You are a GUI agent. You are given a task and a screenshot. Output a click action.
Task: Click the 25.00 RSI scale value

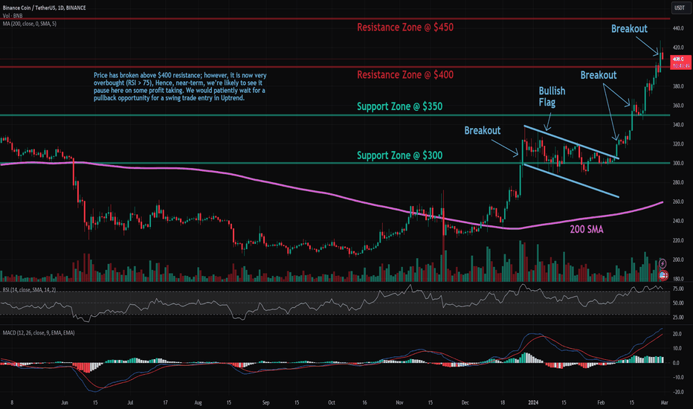click(678, 318)
